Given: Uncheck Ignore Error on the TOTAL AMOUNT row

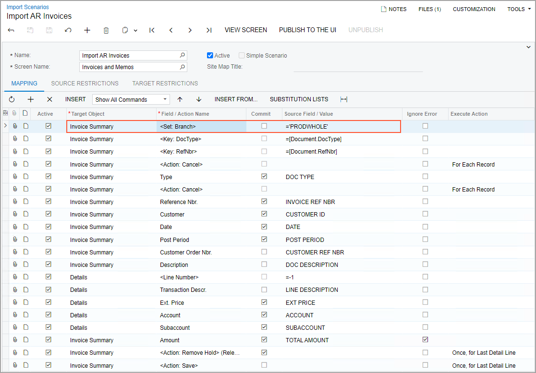Looking at the screenshot, I should tap(425, 340).
